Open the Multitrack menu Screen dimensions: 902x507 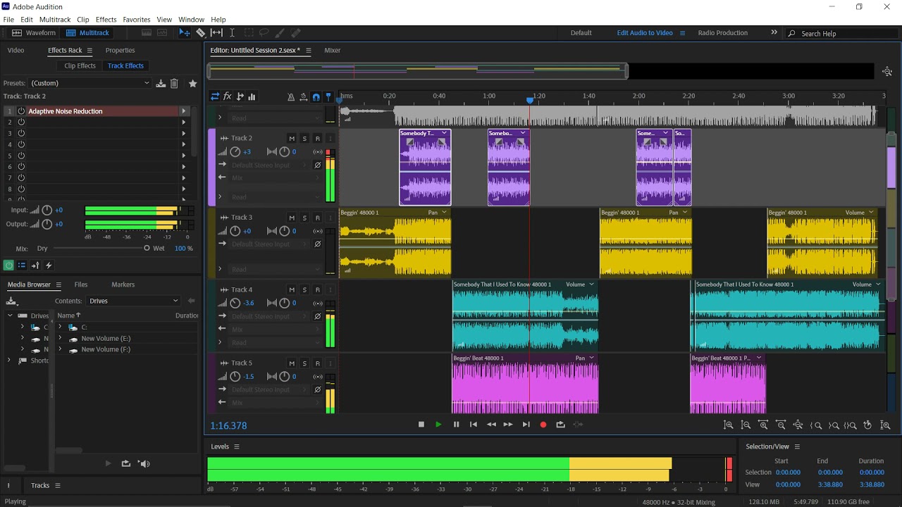pyautogui.click(x=55, y=20)
